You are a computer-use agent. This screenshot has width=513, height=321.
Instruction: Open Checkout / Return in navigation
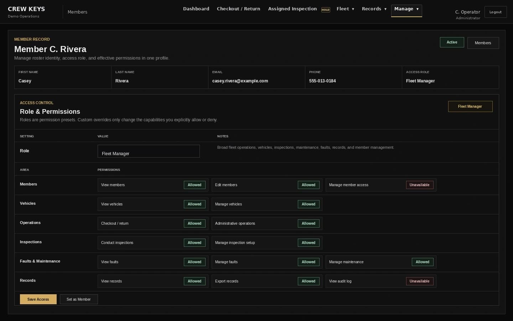tap(238, 9)
